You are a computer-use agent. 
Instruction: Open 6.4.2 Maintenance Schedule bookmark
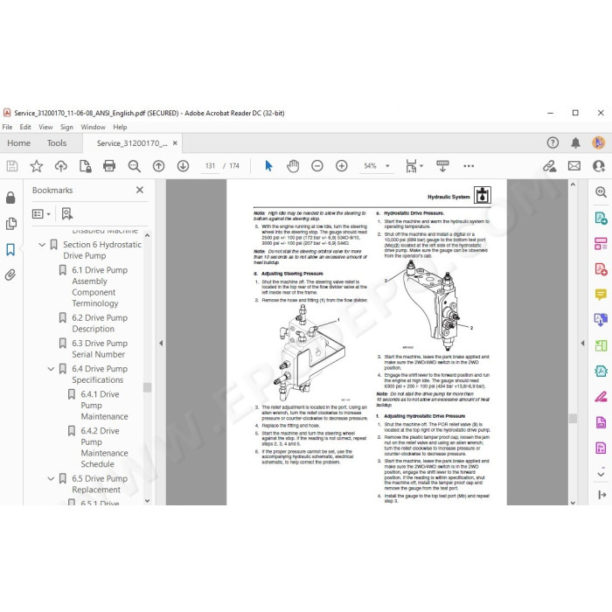point(104,448)
